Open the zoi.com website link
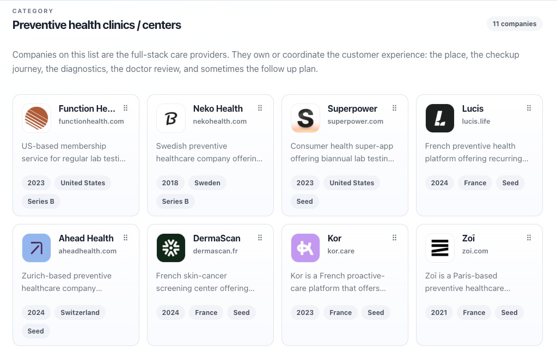This screenshot has width=557, height=352. pos(475,251)
